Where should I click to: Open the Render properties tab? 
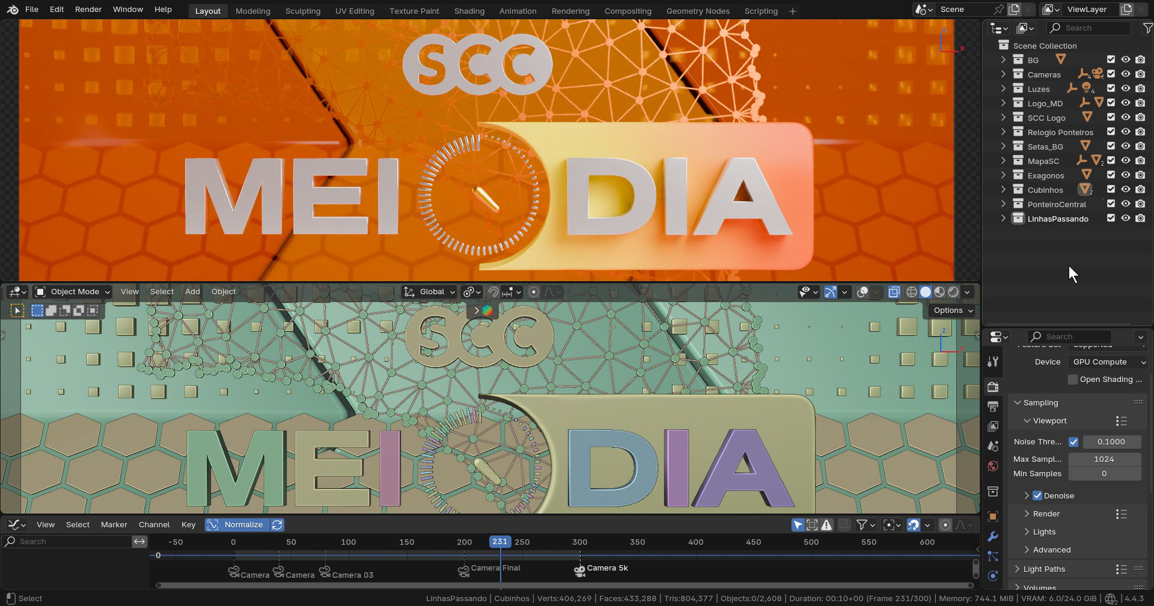[x=993, y=387]
